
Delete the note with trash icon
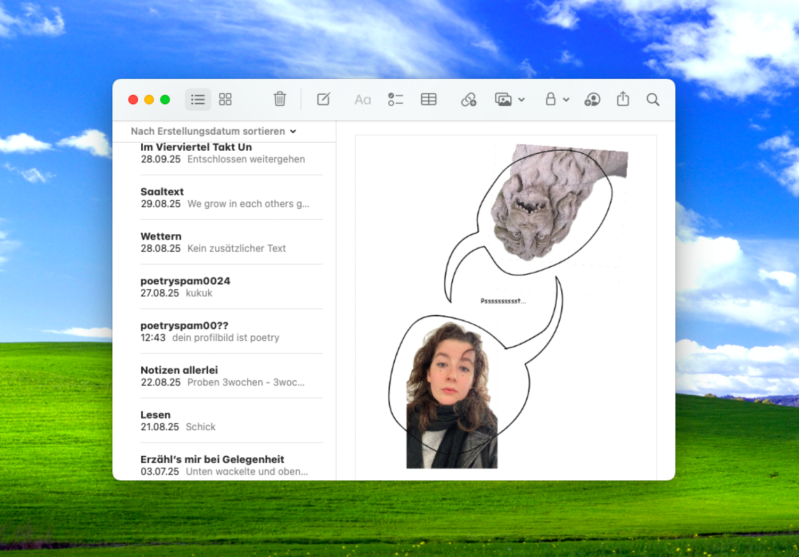pyautogui.click(x=280, y=99)
